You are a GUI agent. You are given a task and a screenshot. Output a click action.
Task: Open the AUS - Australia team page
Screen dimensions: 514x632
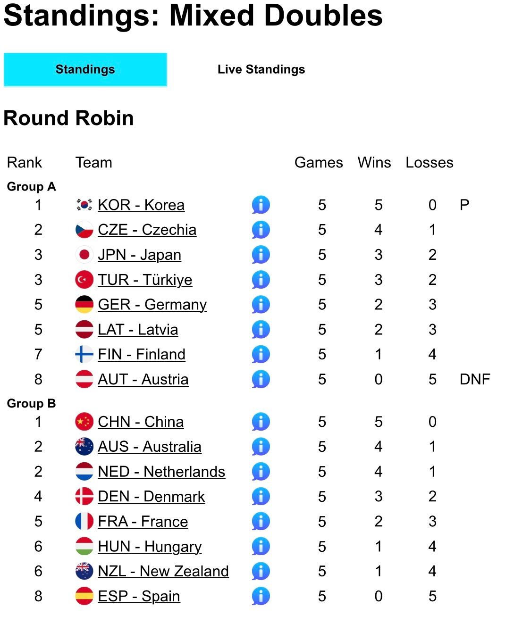(x=149, y=447)
